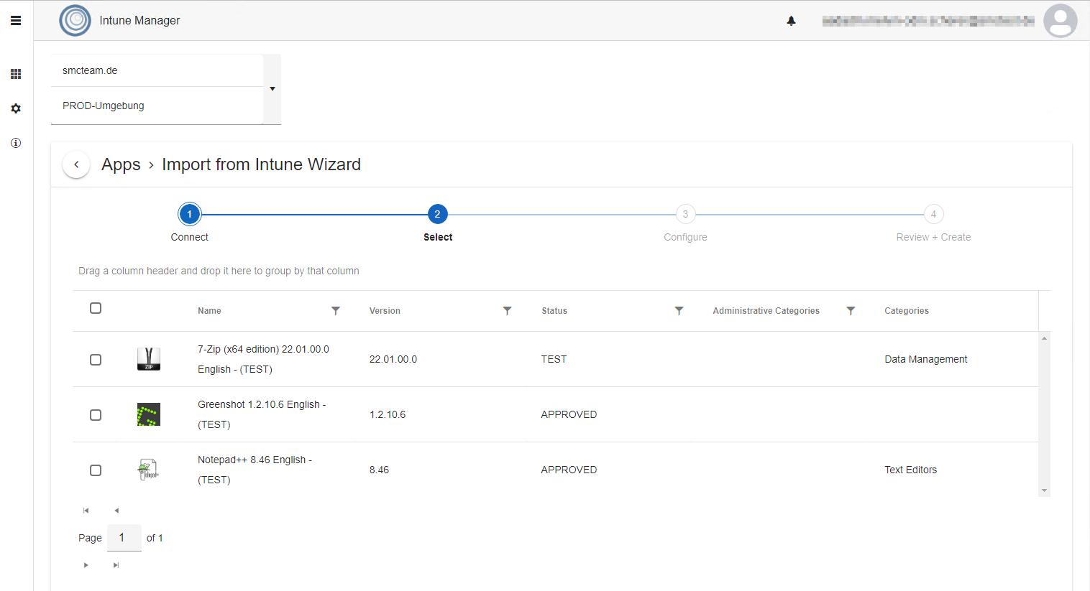The width and height of the screenshot is (1090, 591).
Task: Click the Notepad++ 8.46 English name
Action: [255, 470]
